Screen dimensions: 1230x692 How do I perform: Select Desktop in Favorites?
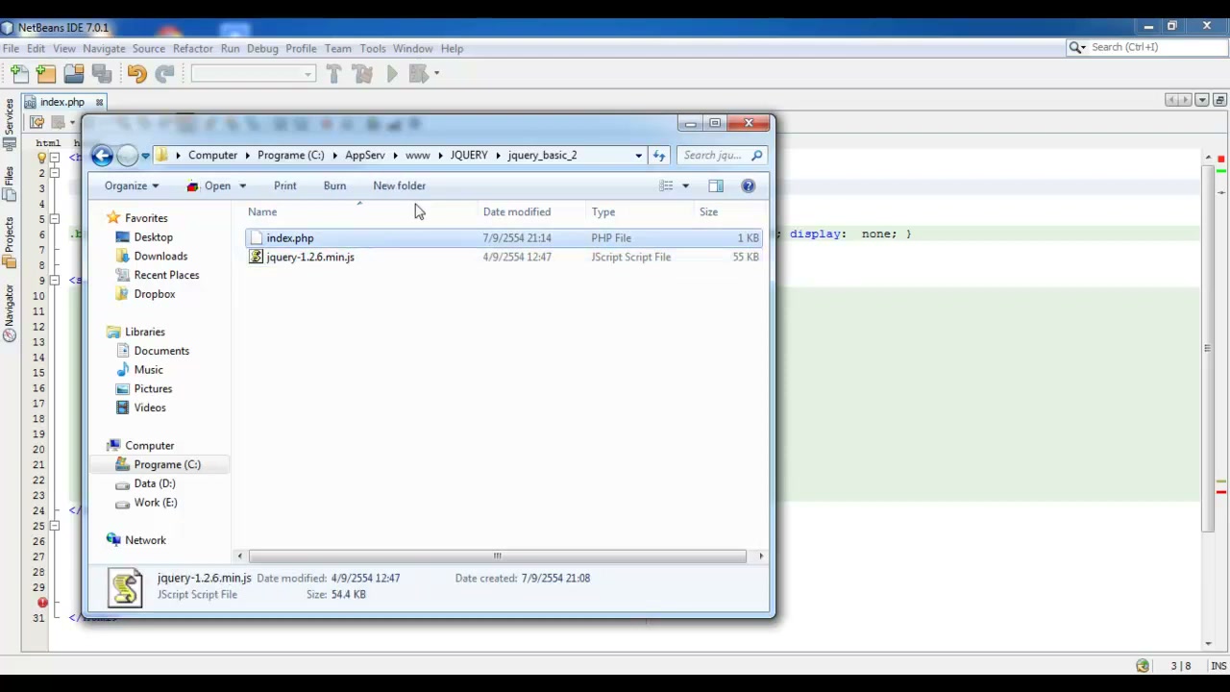(153, 237)
